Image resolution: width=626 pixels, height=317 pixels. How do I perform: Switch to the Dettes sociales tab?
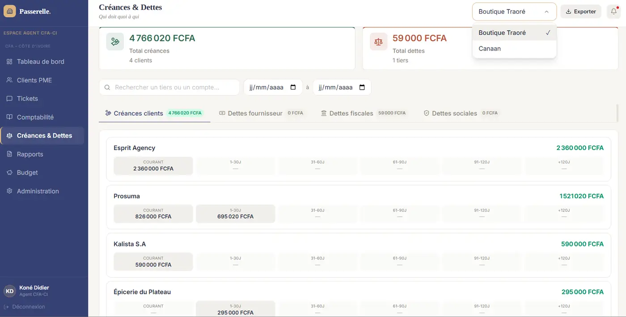(x=461, y=113)
